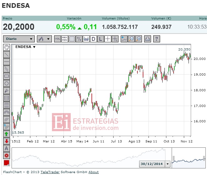Click the 15,565 low price label
The width and height of the screenshot is (207, 175).
tap(18, 133)
